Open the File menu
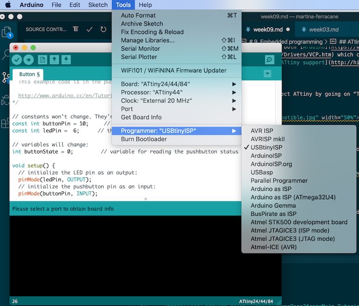 point(57,5)
